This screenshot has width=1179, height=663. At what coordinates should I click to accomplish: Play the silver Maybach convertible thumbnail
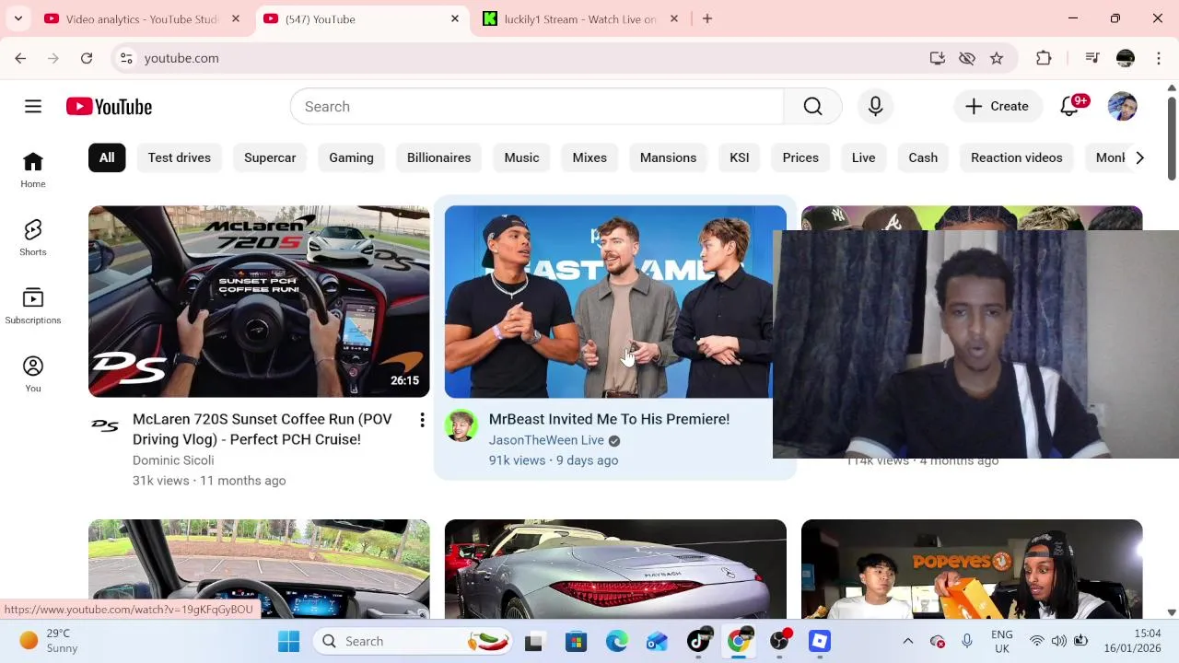tap(615, 569)
